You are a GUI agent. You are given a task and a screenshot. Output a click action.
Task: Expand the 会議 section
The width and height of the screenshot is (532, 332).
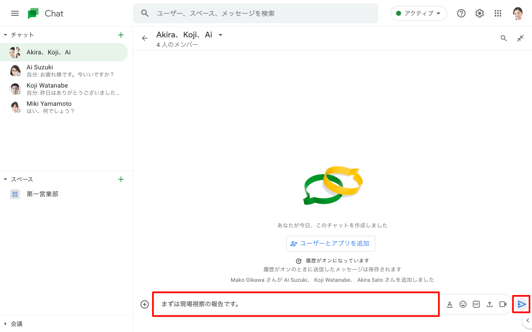[6, 324]
